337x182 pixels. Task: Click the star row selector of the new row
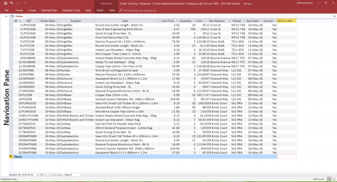coord(11,157)
